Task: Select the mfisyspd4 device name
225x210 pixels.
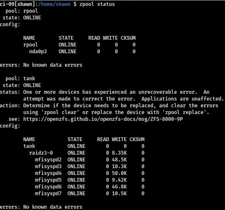Action: coord(48,173)
